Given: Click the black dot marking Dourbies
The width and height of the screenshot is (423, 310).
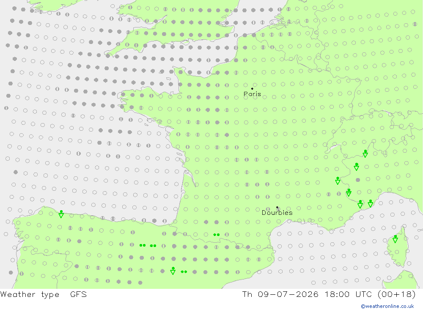Looking at the screenshot, I should 277,207.
